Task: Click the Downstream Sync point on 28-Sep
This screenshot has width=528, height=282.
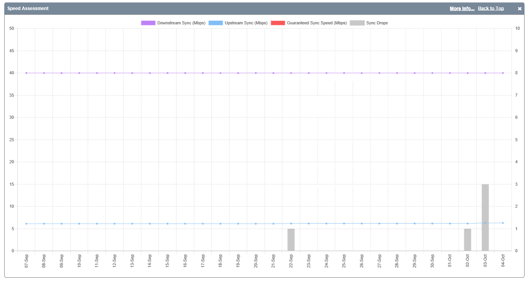Action: pyautogui.click(x=397, y=73)
